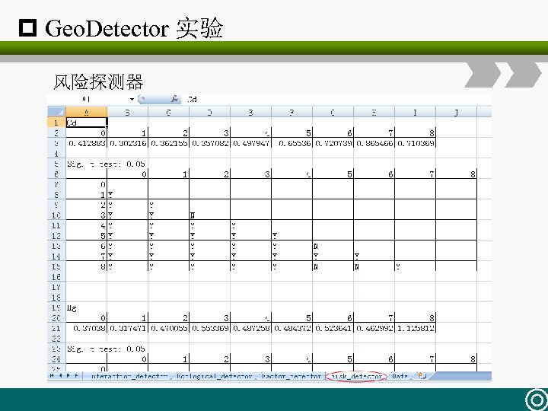Click the Y cell in row 8
Viewport: 548px width, 411px height.
click(128, 194)
